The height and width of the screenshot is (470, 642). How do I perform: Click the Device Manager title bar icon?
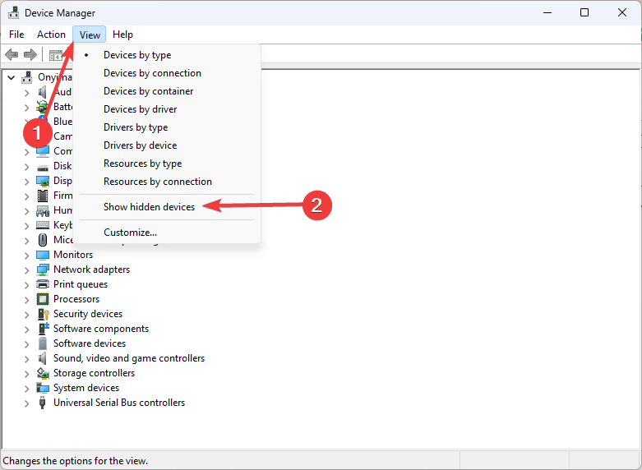(x=13, y=12)
